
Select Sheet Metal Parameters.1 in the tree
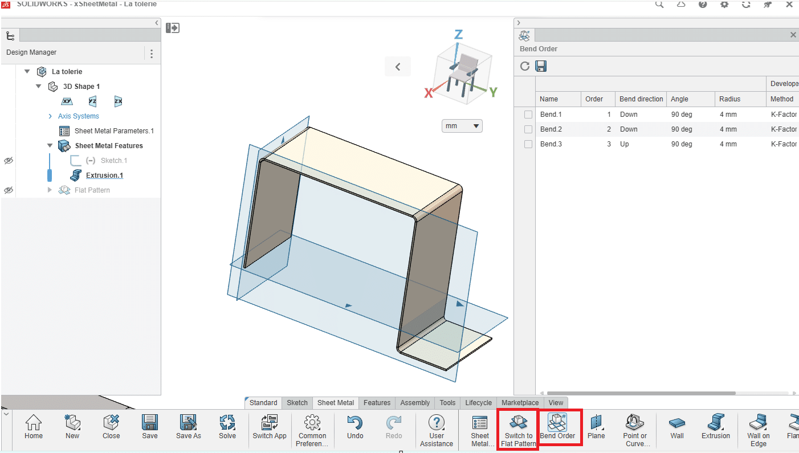coord(114,131)
